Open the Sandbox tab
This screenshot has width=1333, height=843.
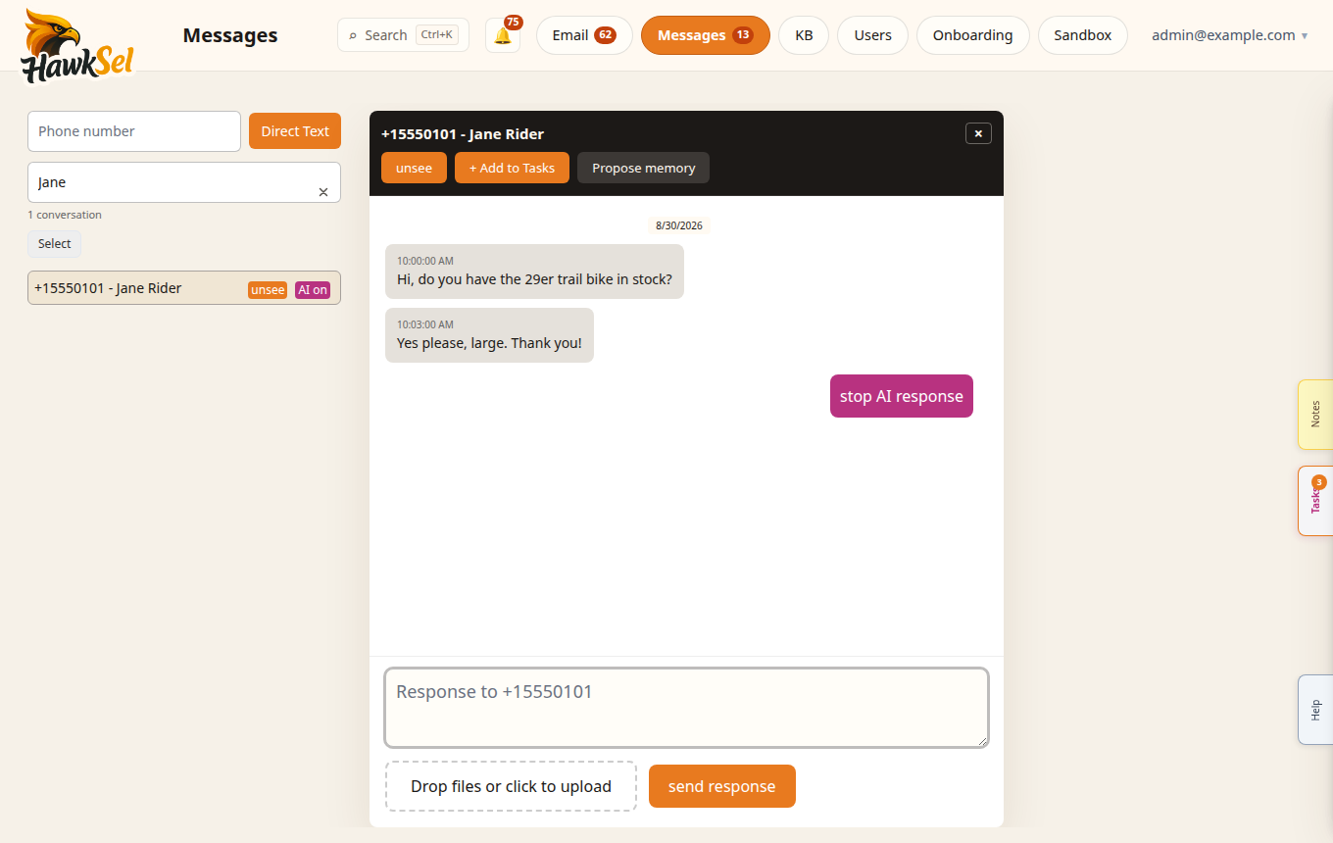tap(1083, 35)
